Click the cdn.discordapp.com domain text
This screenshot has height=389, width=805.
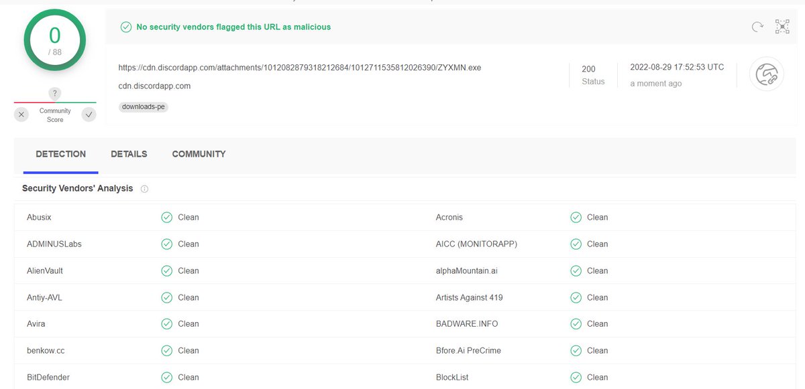[x=154, y=86]
